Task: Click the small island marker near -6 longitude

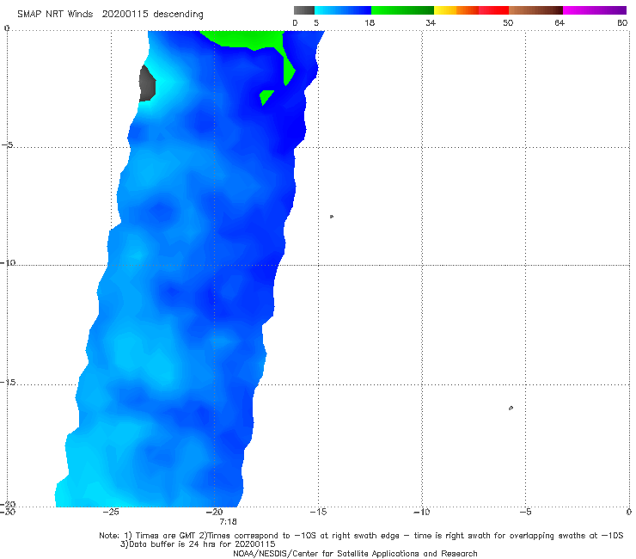Action: (511, 408)
